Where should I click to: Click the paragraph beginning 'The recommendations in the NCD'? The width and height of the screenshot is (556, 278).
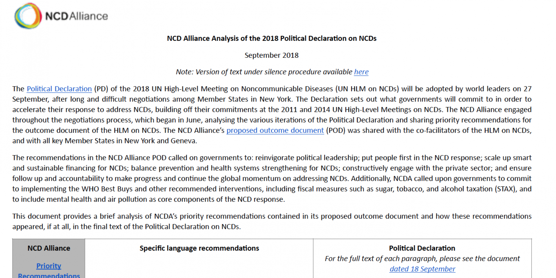click(x=272, y=179)
